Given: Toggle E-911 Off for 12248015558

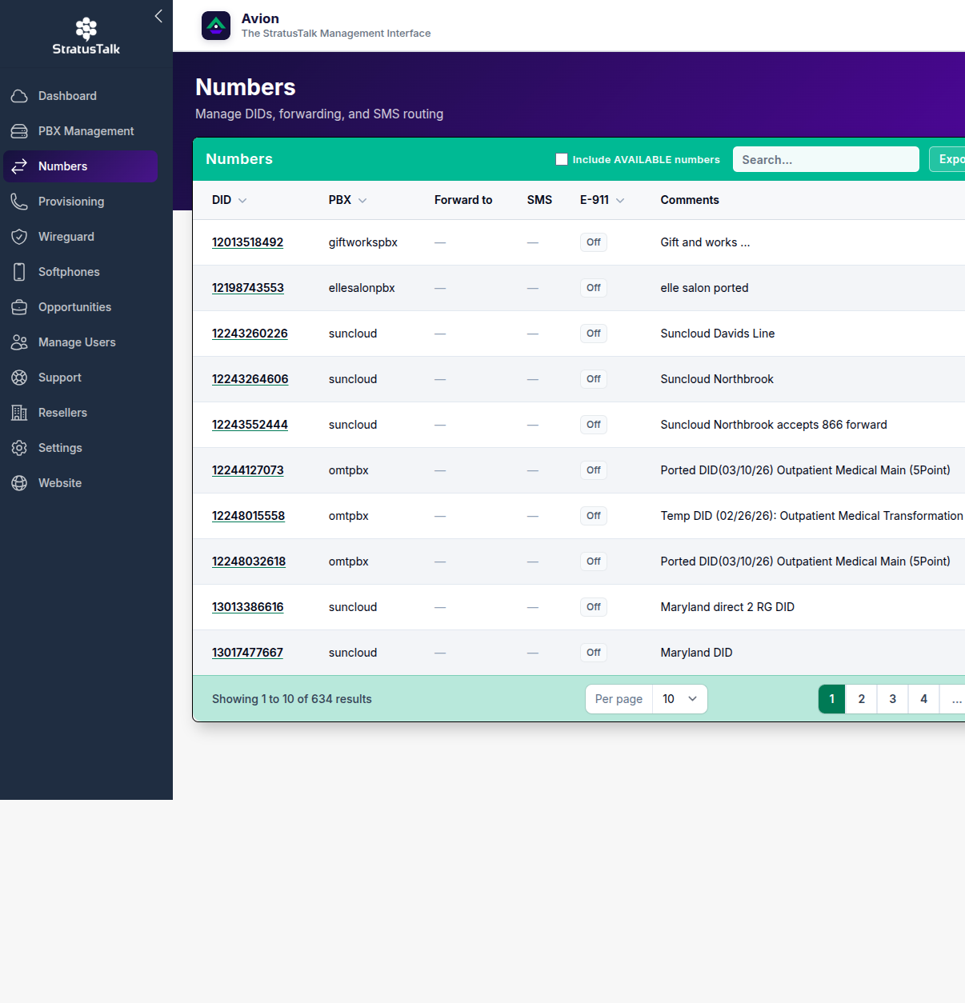Looking at the screenshot, I should point(594,516).
